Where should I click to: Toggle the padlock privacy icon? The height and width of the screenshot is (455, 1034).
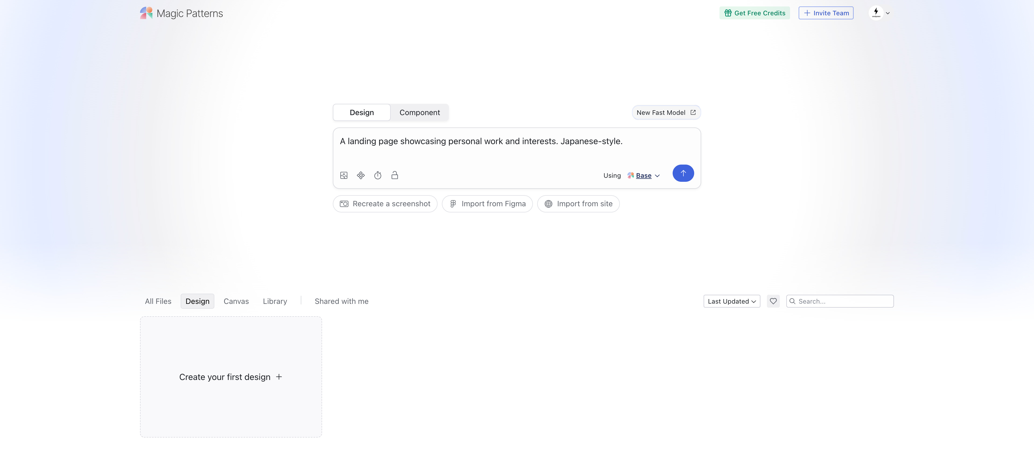394,175
